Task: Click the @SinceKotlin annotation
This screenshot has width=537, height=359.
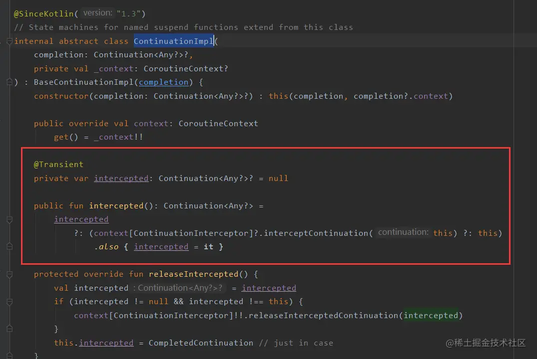Action: [44, 13]
